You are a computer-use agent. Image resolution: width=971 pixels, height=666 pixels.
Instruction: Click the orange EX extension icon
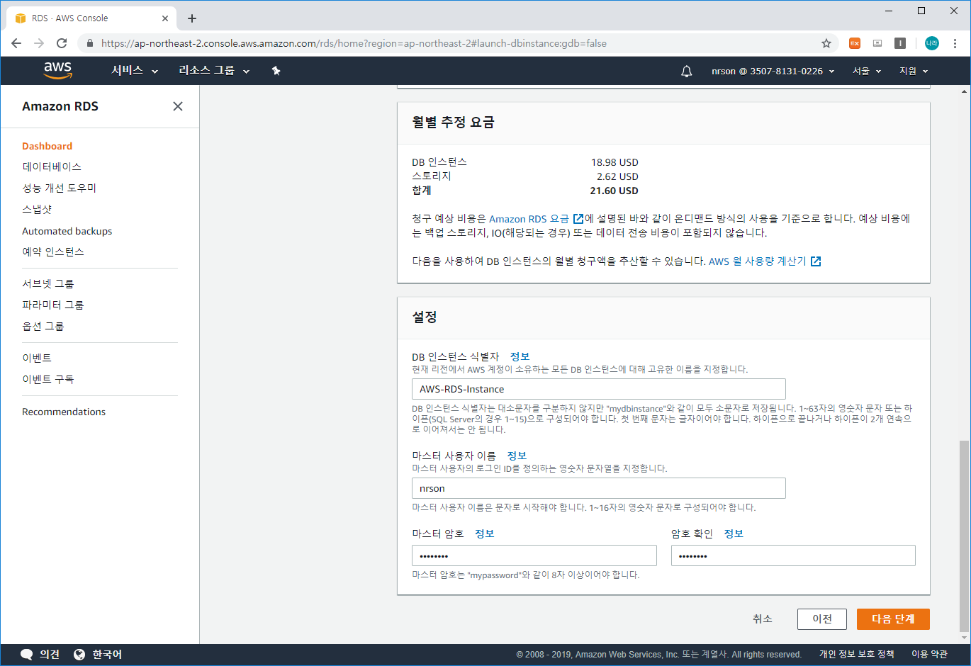(x=855, y=43)
